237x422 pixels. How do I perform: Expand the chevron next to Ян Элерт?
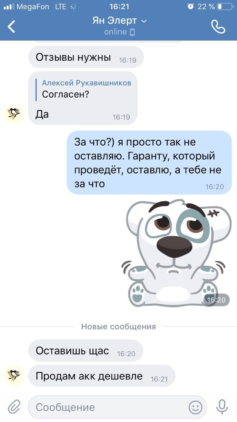tap(144, 21)
